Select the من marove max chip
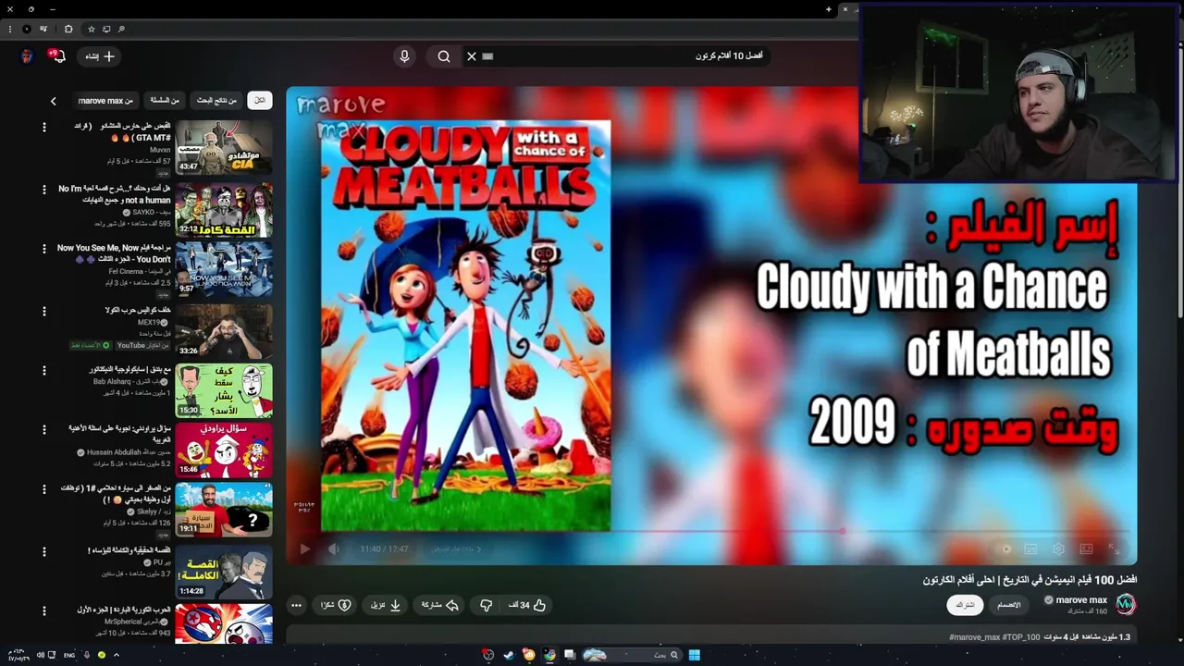This screenshot has height=666, width=1184. click(x=105, y=100)
